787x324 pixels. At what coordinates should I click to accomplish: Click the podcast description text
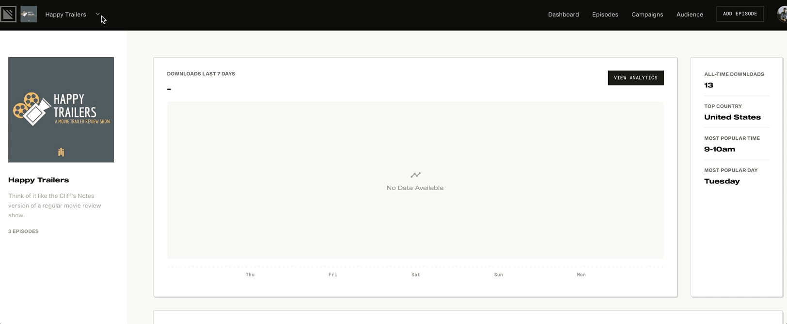pos(55,206)
